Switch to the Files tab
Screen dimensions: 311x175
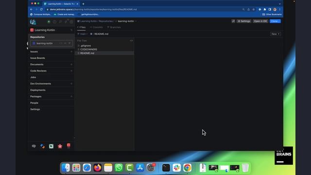pos(81,27)
